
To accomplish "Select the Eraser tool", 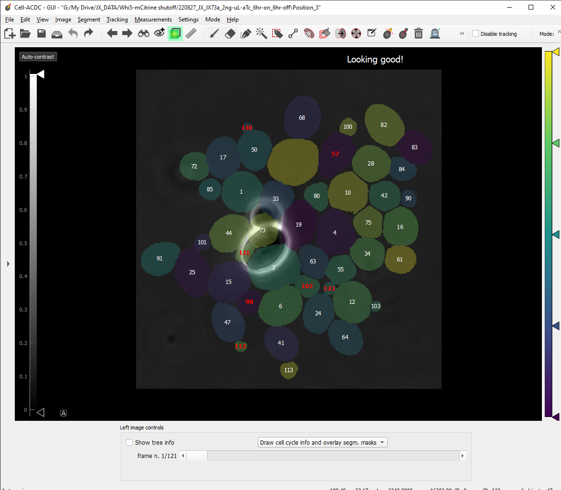I will point(230,33).
